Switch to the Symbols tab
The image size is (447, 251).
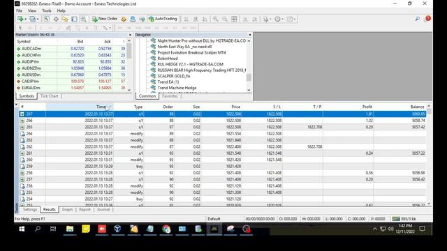pos(27,96)
